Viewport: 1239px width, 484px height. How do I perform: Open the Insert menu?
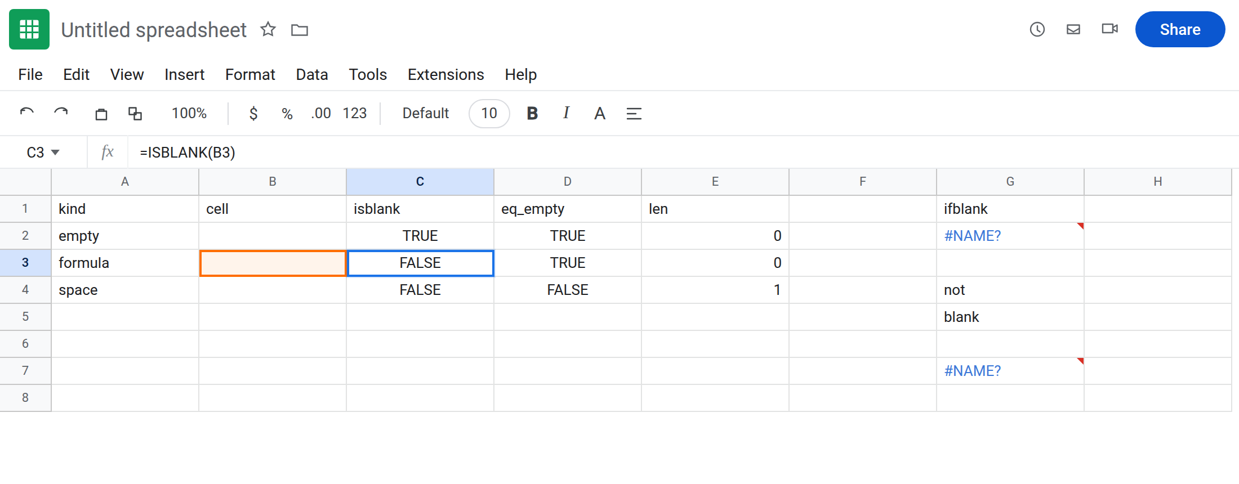coord(185,74)
